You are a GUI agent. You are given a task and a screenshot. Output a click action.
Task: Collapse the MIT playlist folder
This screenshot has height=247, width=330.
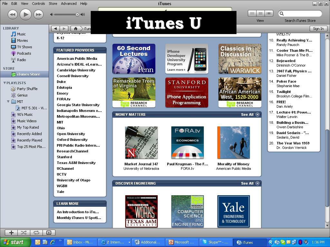pyautogui.click(x=8, y=101)
